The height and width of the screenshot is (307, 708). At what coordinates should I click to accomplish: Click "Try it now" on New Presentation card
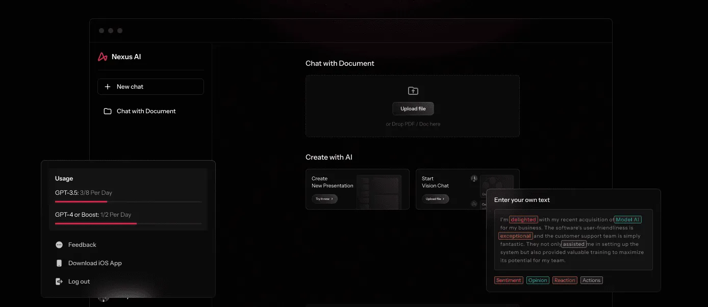point(324,199)
